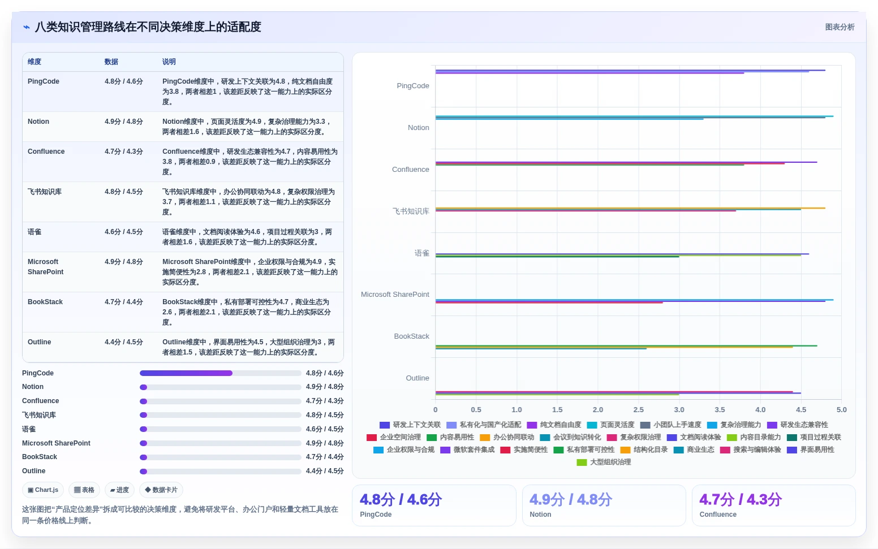Click the 4.7分 / 4.4分 value in progress list
This screenshot has width=878, height=549.
325,457
